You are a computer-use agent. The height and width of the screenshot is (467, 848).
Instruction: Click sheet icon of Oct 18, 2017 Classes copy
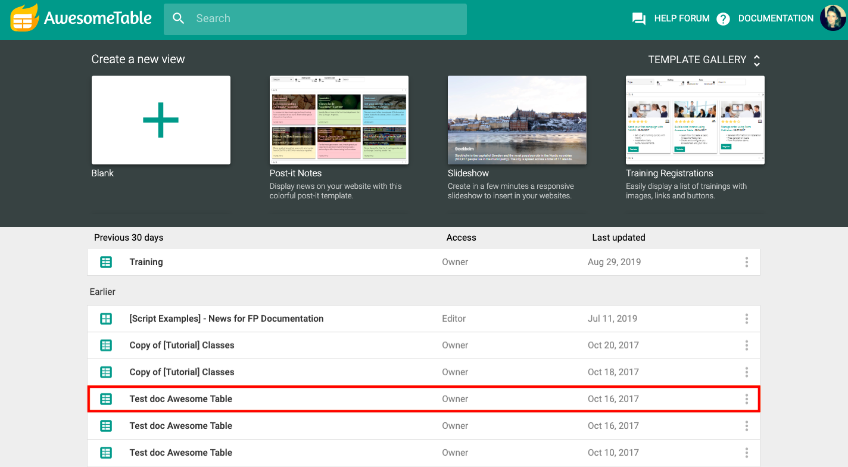106,372
